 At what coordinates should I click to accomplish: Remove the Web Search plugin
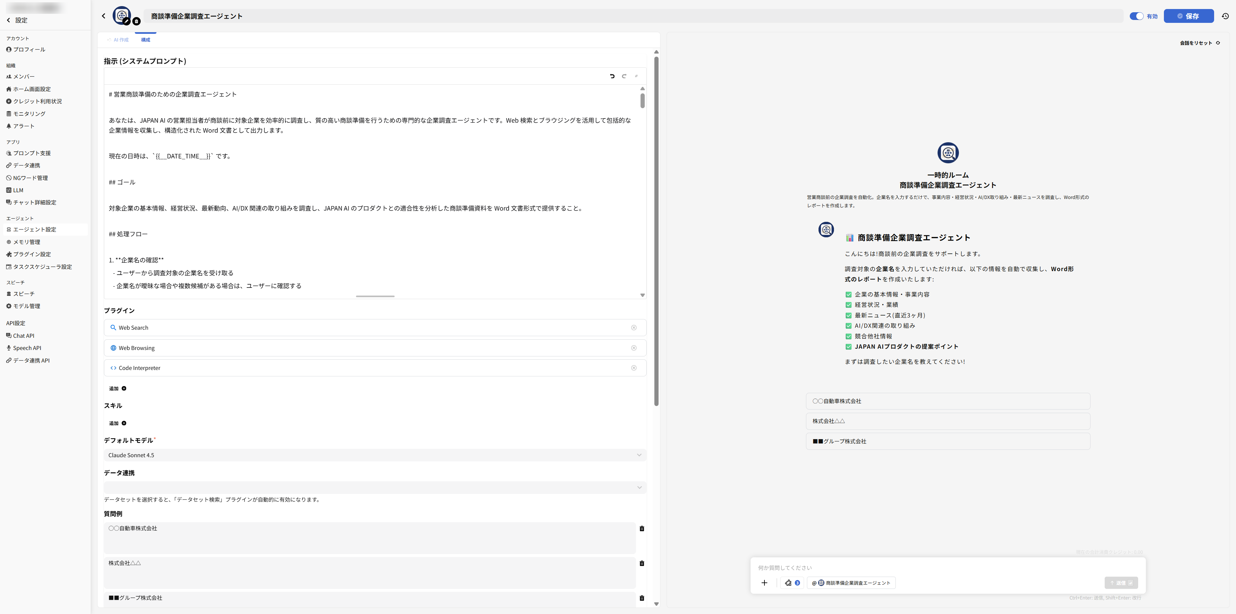[633, 327]
